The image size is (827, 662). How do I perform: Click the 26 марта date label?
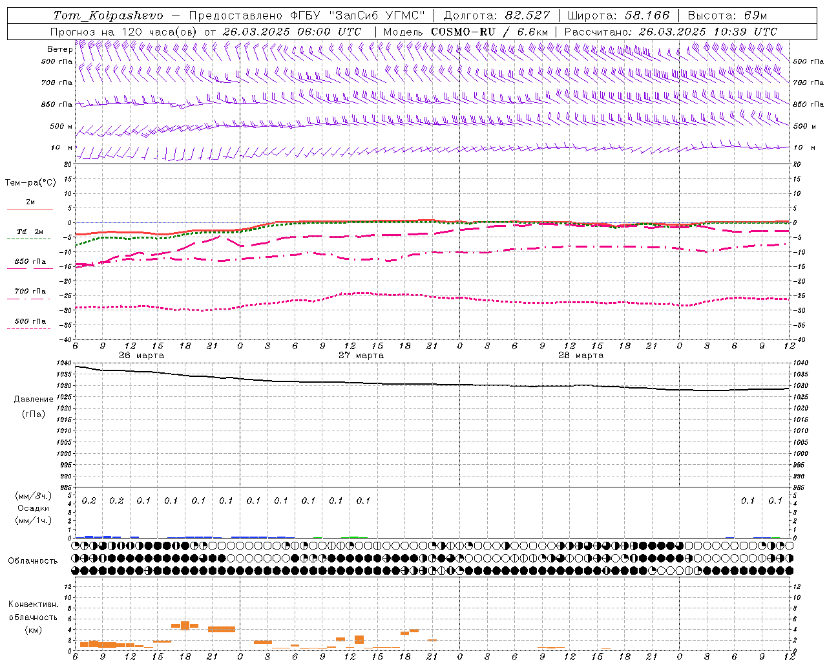tap(141, 356)
